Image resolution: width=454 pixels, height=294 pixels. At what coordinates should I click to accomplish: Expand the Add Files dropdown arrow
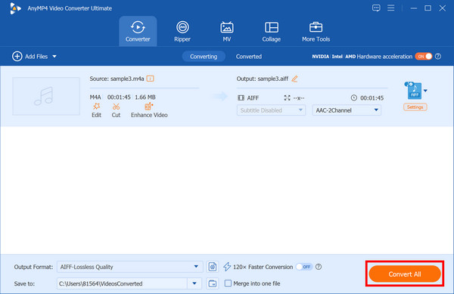click(54, 57)
